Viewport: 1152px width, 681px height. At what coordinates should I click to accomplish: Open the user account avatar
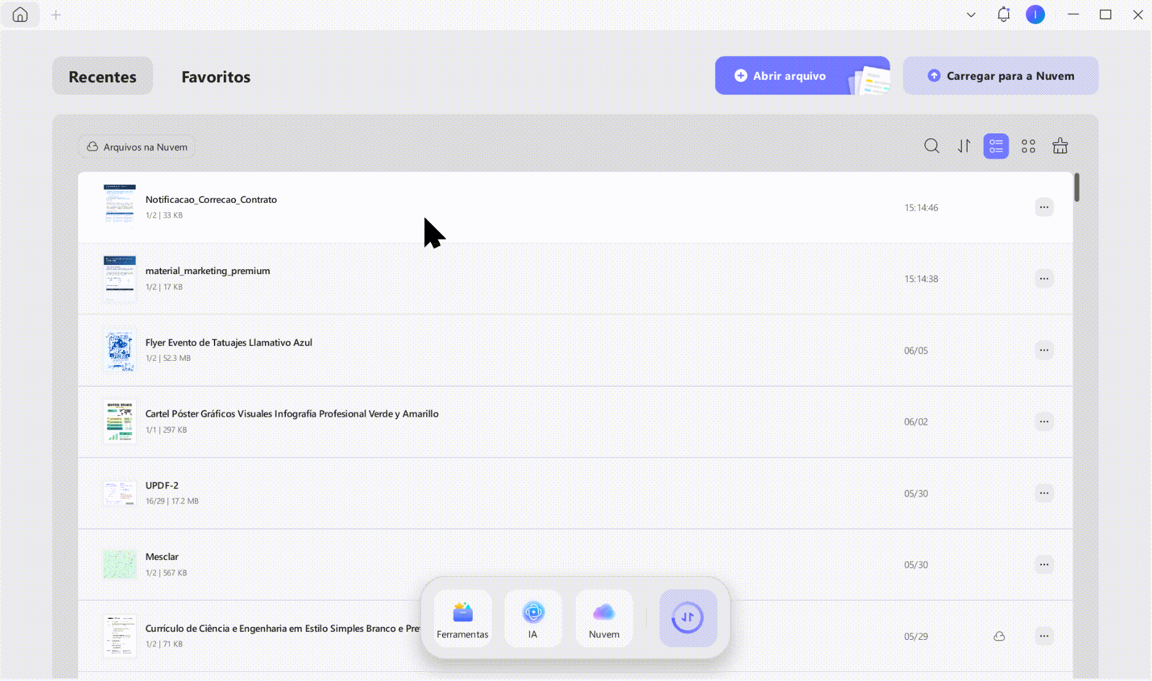click(1035, 15)
